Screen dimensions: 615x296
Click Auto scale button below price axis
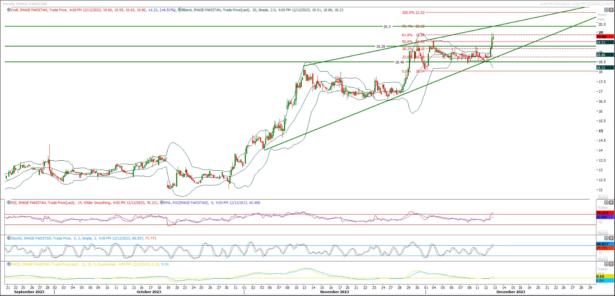[603, 197]
